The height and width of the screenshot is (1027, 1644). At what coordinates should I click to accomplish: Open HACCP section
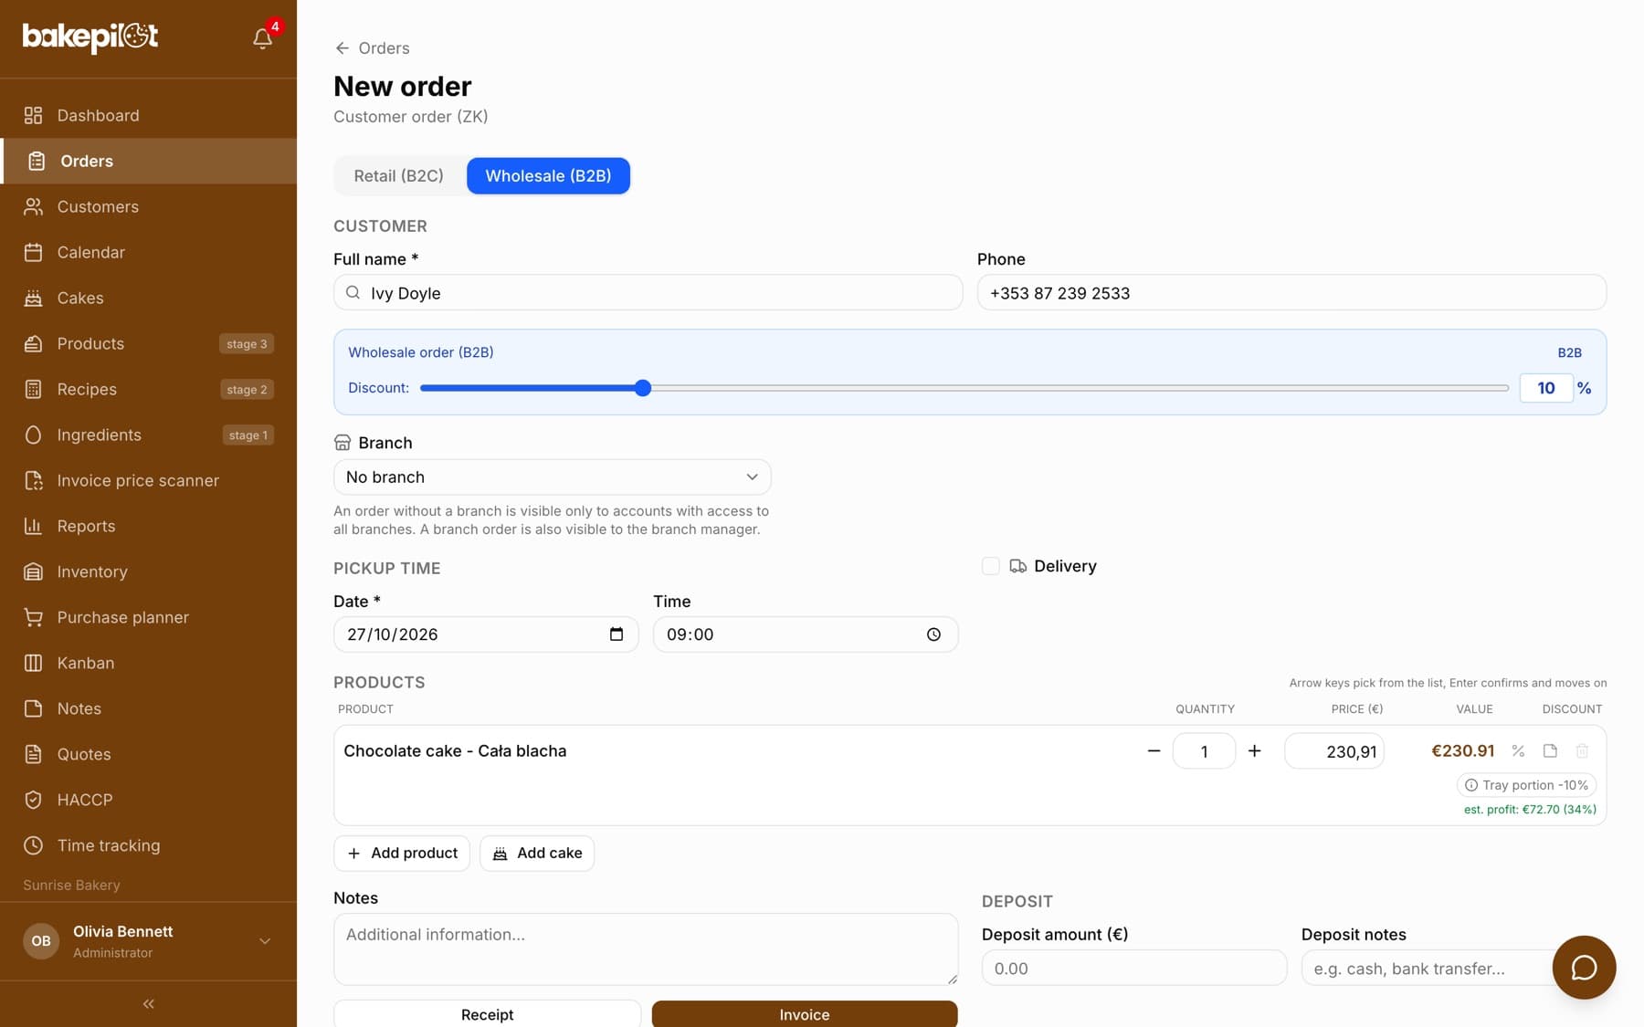coord(148,800)
